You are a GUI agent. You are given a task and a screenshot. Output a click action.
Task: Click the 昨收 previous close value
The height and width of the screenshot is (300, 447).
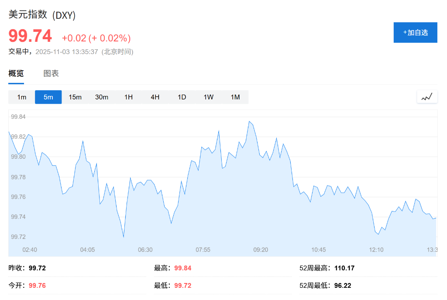(x=37, y=268)
